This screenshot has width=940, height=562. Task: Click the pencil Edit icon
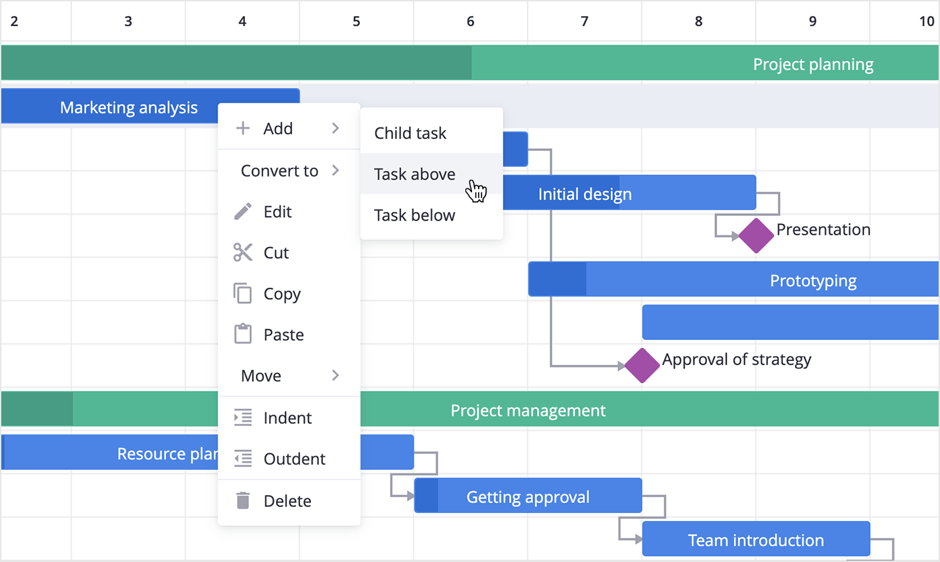pyautogui.click(x=242, y=212)
